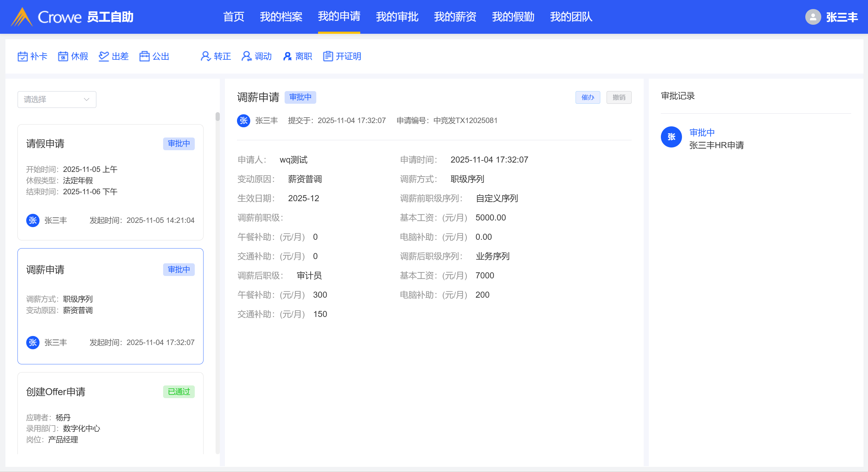The height and width of the screenshot is (472, 868).
Task: Click the user avatar icon beside 张三丰
Action: pyautogui.click(x=813, y=17)
